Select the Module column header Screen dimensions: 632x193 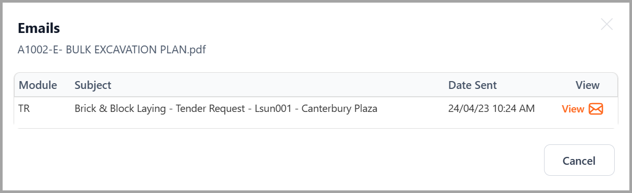click(x=38, y=85)
